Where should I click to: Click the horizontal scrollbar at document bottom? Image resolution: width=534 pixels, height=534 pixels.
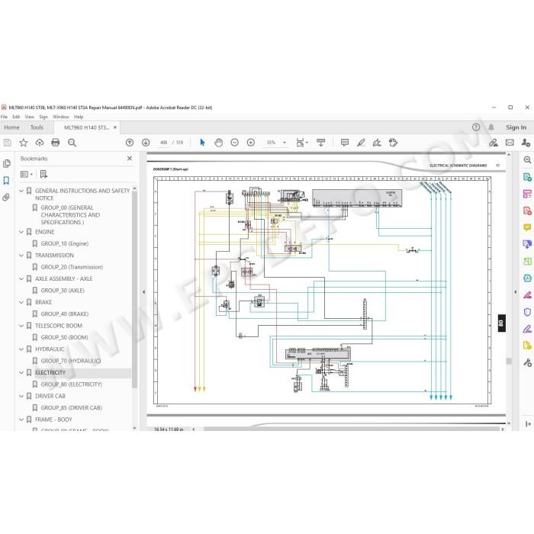click(x=351, y=429)
